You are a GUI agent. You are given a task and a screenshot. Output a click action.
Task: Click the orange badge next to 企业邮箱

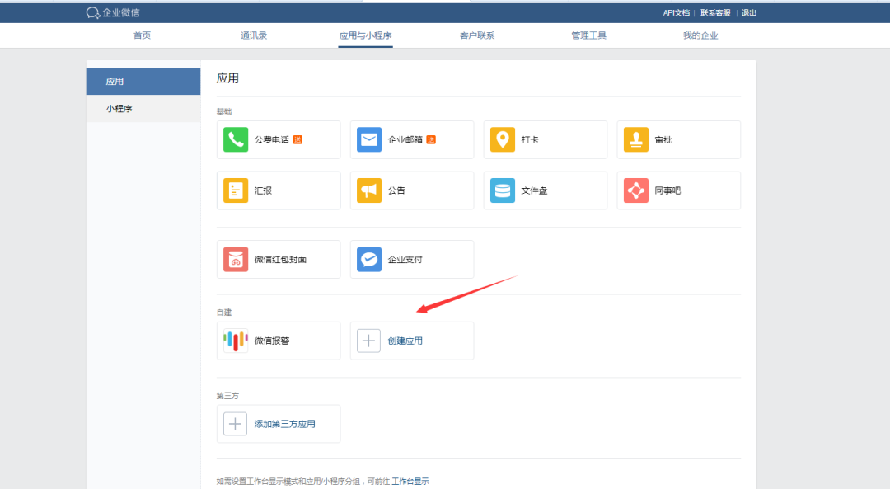(431, 139)
